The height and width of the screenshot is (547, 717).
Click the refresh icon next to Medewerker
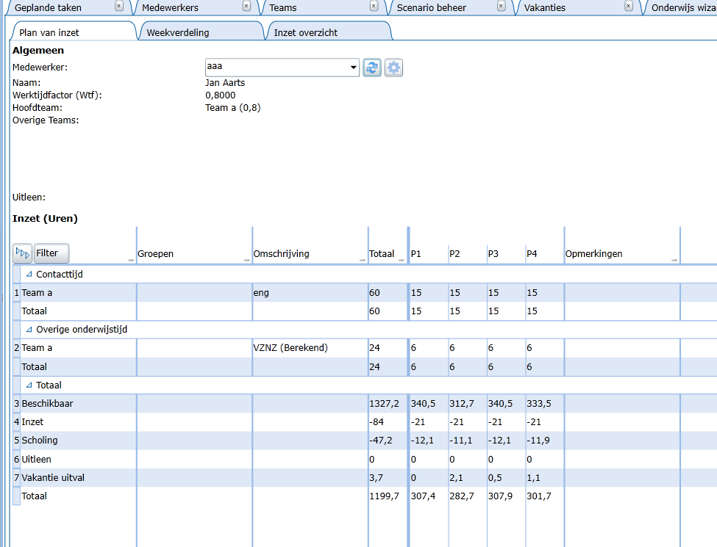click(x=372, y=68)
